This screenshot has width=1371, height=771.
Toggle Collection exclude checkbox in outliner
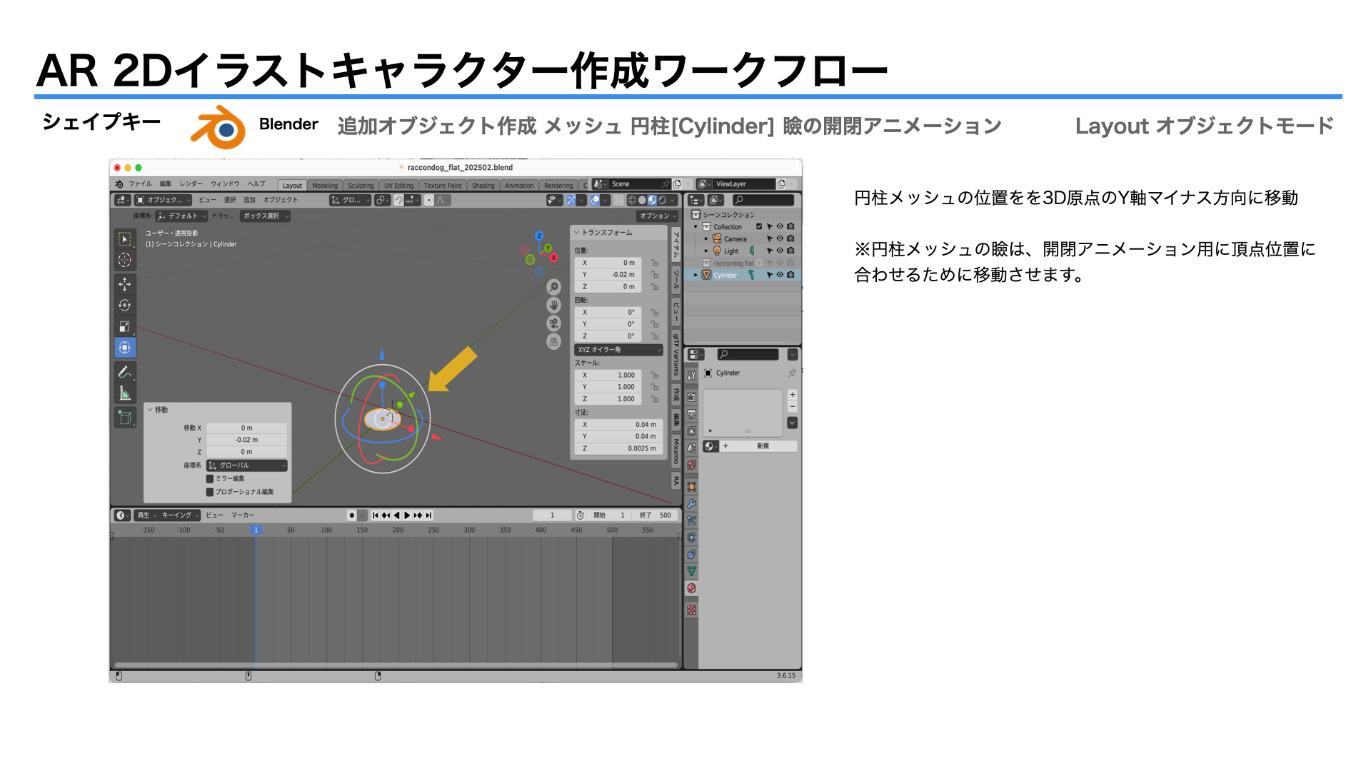pos(759,227)
